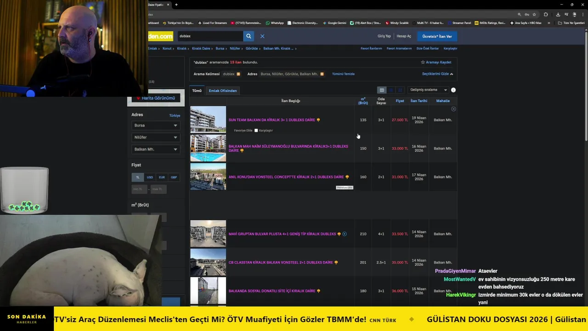This screenshot has height=331, width=588.
Task: Click the star next to Aramayı Kaydet
Action: (x=423, y=62)
